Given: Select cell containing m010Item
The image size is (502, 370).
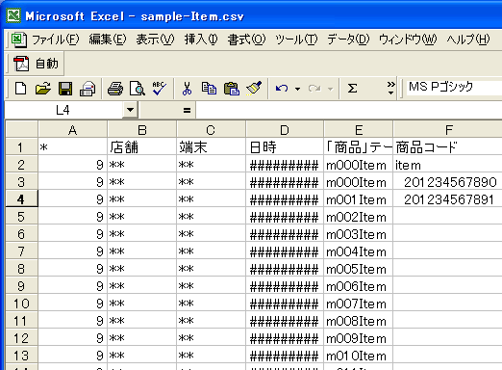Looking at the screenshot, I should tap(359, 356).
